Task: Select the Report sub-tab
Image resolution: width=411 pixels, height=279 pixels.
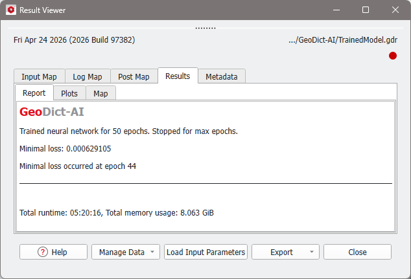Action: point(34,93)
